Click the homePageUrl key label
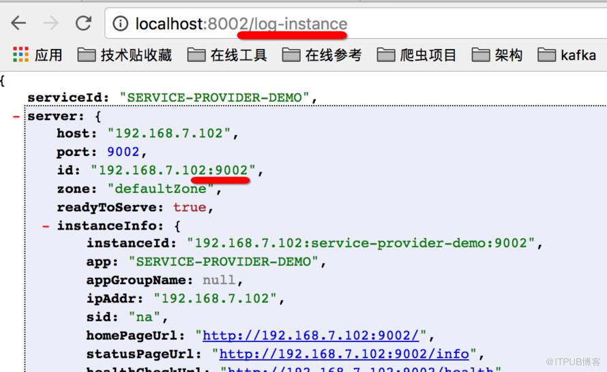This screenshot has height=372, width=607. pos(136,335)
